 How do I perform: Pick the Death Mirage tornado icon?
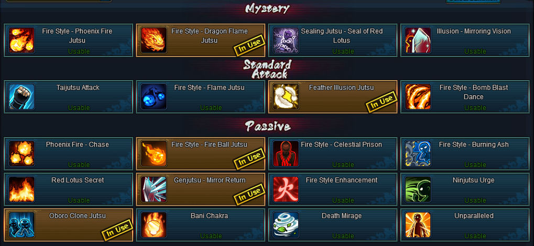(x=286, y=225)
